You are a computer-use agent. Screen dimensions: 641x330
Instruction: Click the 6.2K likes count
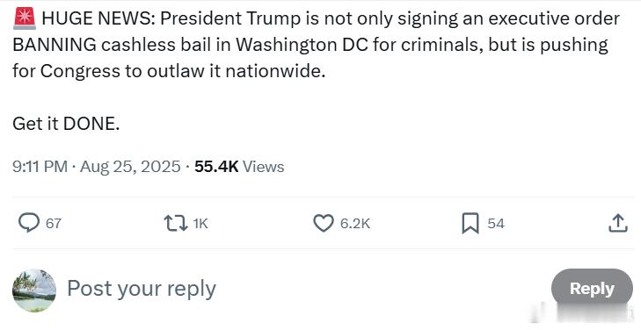click(x=355, y=224)
